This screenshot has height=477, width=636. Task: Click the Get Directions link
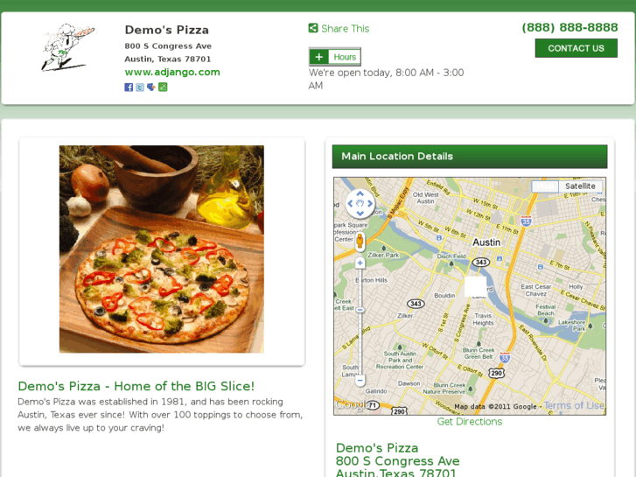click(469, 422)
